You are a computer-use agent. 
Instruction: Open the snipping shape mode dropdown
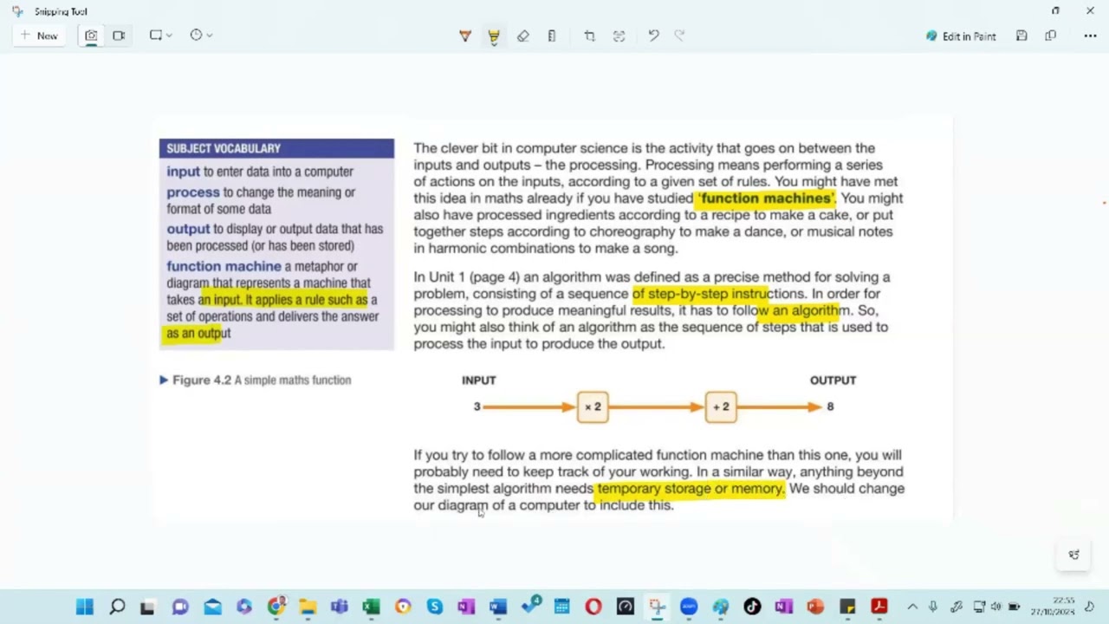160,36
